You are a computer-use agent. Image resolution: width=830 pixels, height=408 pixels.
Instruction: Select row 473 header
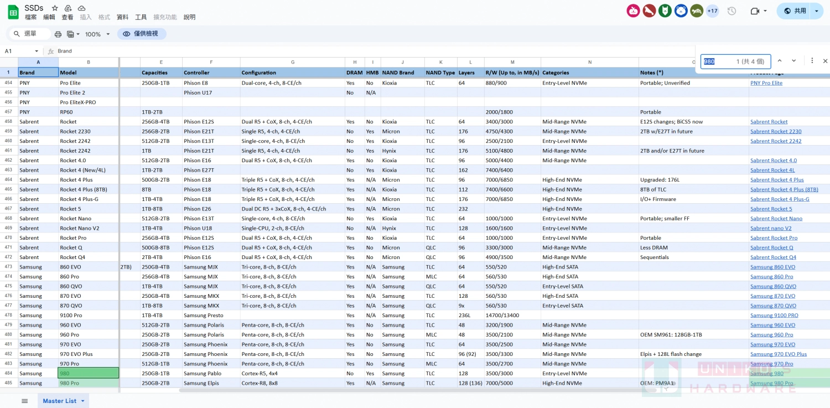click(x=9, y=267)
